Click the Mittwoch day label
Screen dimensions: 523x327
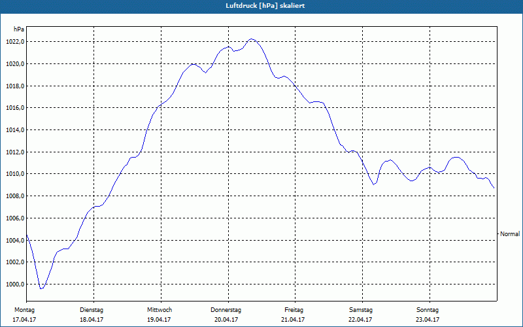point(160,310)
